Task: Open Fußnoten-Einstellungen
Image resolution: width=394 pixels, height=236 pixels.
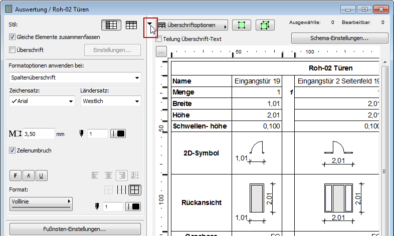Action: point(75,229)
